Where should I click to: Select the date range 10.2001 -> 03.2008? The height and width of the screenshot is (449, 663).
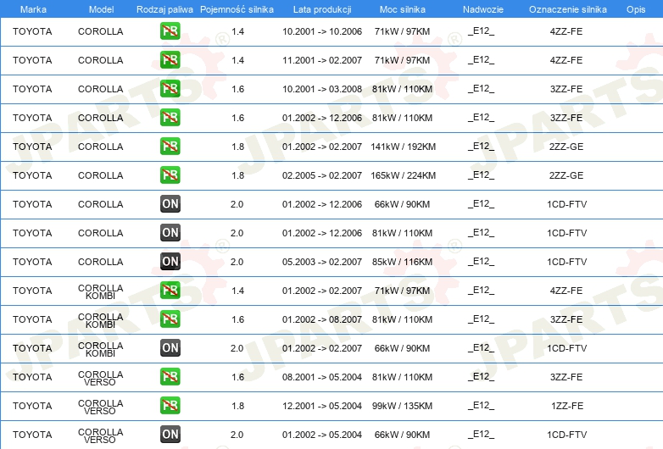point(322,89)
